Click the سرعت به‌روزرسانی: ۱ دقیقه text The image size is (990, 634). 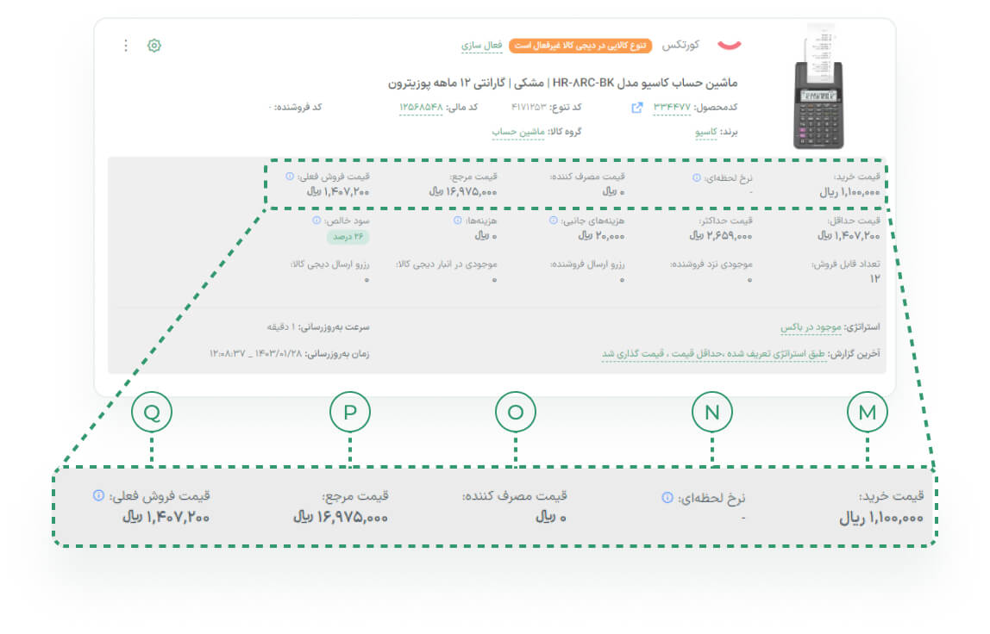click(318, 327)
